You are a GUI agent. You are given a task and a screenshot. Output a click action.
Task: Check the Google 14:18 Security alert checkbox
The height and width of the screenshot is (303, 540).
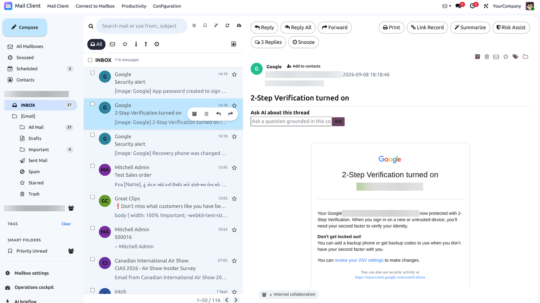click(92, 135)
